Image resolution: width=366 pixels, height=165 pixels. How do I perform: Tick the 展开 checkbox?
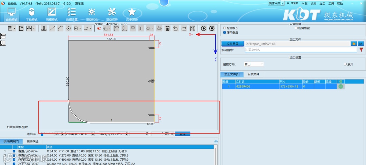(345, 64)
